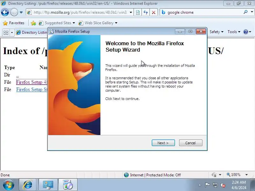Screen dimensions: 255x191
Task: Click the Internet Explorer icon in the IE title bar
Action: (4, 3)
